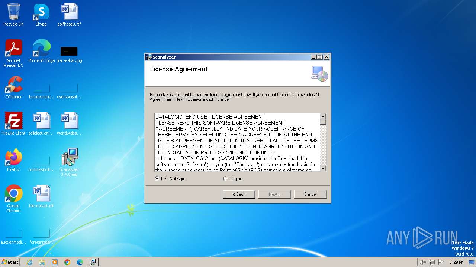The width and height of the screenshot is (476, 267).
Task: Open Windows Explorer folder in taskbar
Action: click(42, 262)
